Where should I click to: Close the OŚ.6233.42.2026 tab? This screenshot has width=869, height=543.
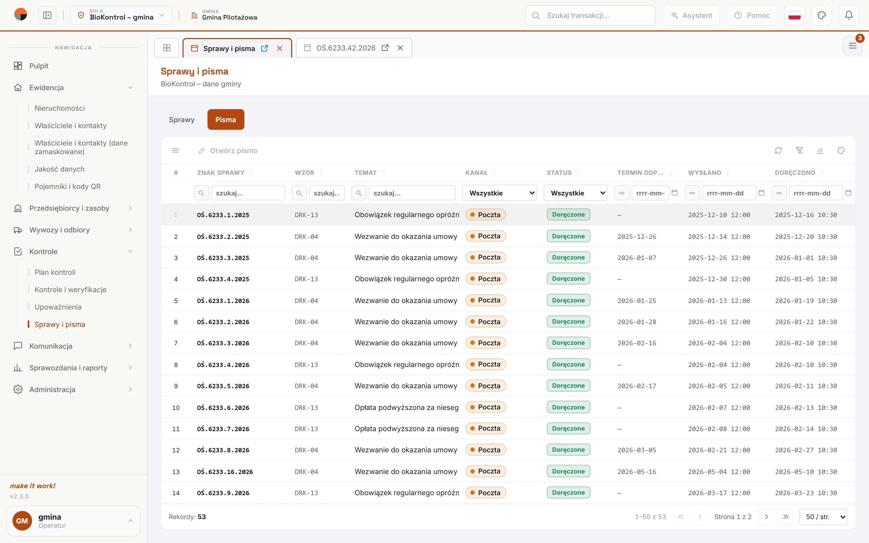pyautogui.click(x=400, y=48)
